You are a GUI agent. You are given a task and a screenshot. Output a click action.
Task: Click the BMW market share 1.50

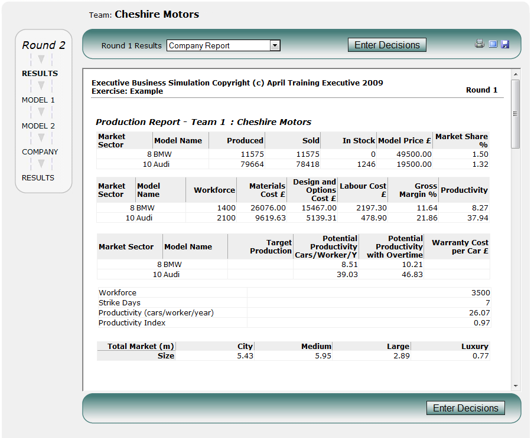point(480,154)
